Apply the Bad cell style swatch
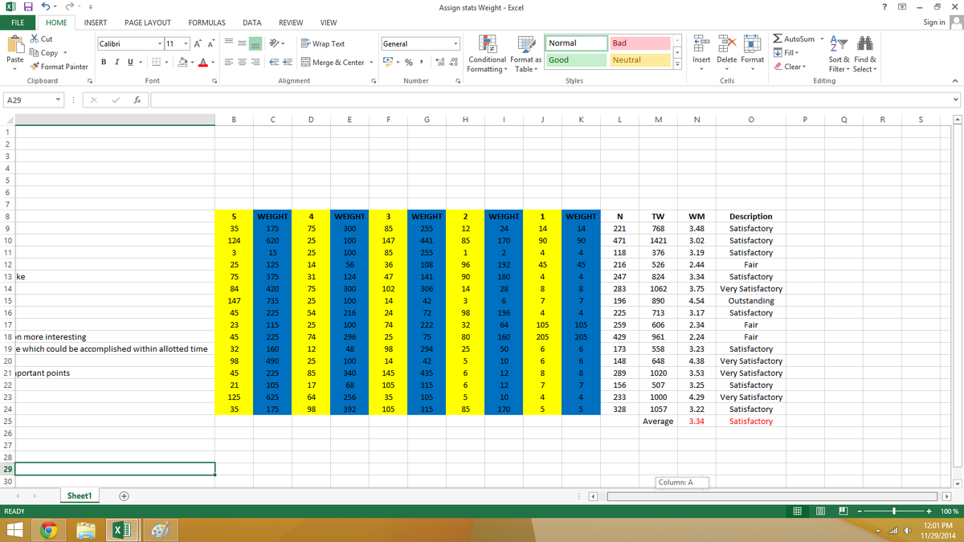The image size is (964, 542). [x=639, y=43]
